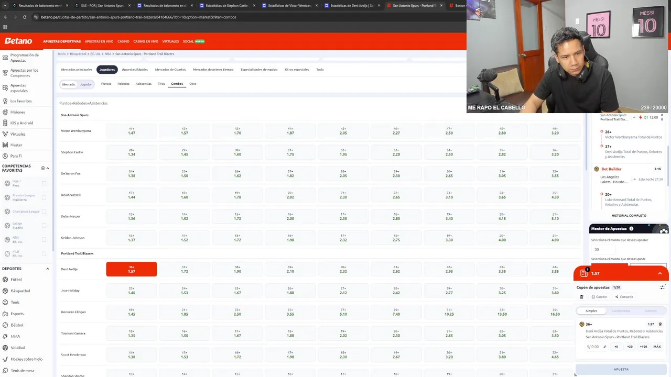Add +20 to the stake
Viewport: 671px width, 377px height.
(x=630, y=347)
